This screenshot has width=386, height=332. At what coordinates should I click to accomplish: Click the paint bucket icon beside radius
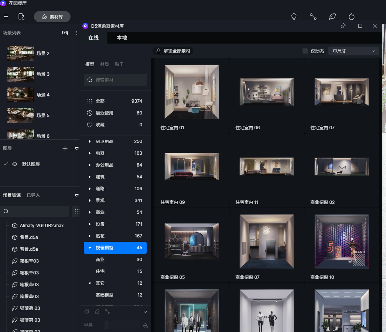coord(146,325)
